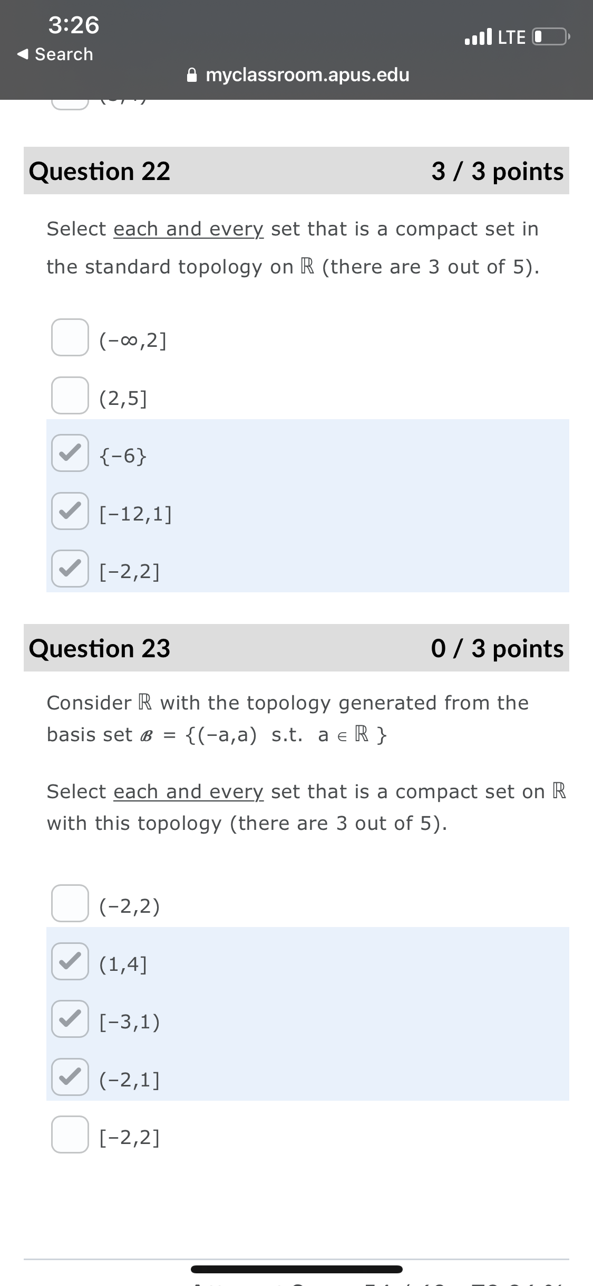Screen dimensions: 593x1286
Task: Check the [−2,2] option in Question 23
Action: coord(70,1134)
